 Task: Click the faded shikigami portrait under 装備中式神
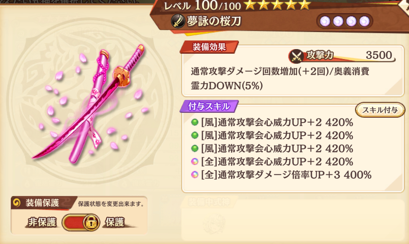click(x=214, y=224)
